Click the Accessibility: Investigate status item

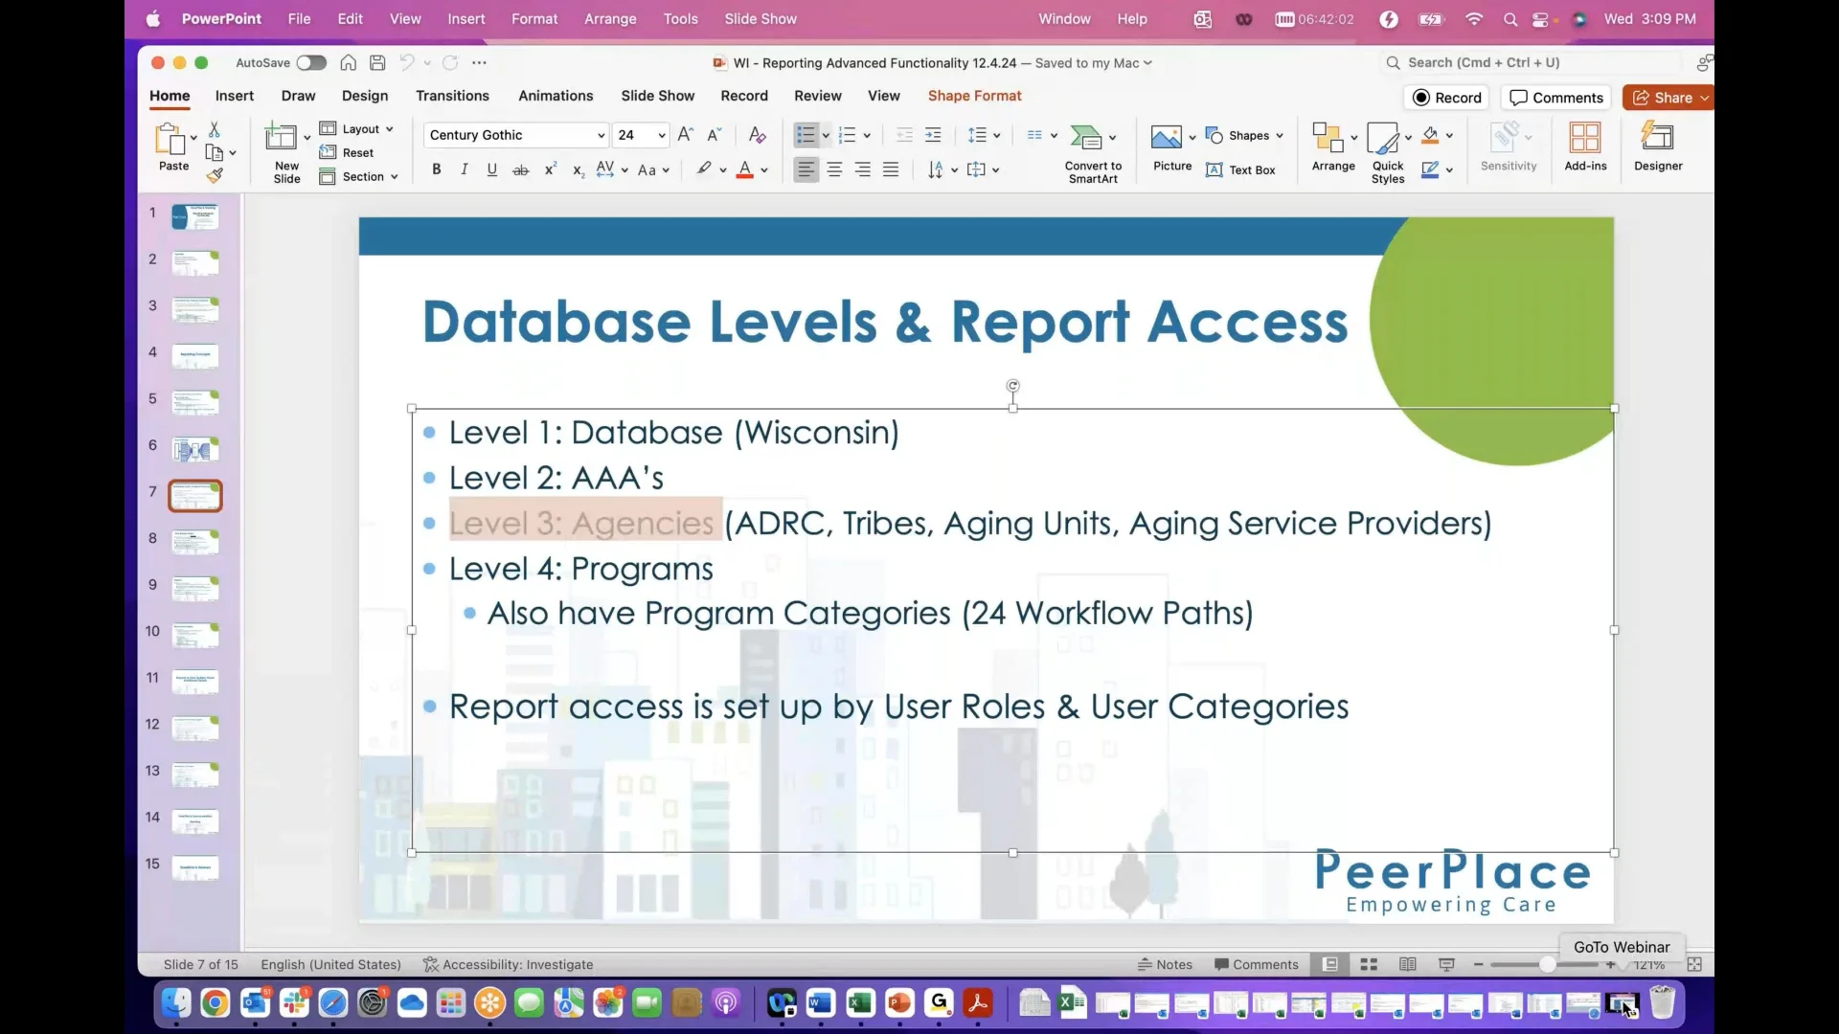point(509,964)
